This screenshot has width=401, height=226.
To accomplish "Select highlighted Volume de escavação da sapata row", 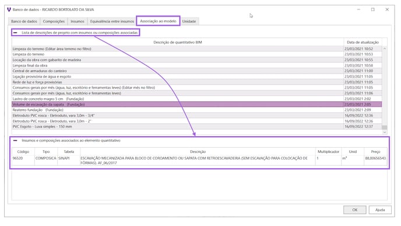I will click(x=196, y=105).
